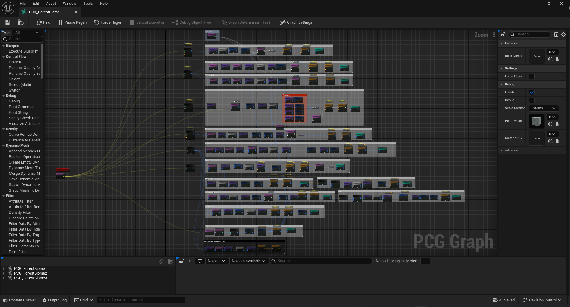The height and width of the screenshot is (307, 570).
Task: Open the node palette Type filter dropdown
Action: point(27,33)
